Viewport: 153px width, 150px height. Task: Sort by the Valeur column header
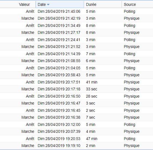18,4
